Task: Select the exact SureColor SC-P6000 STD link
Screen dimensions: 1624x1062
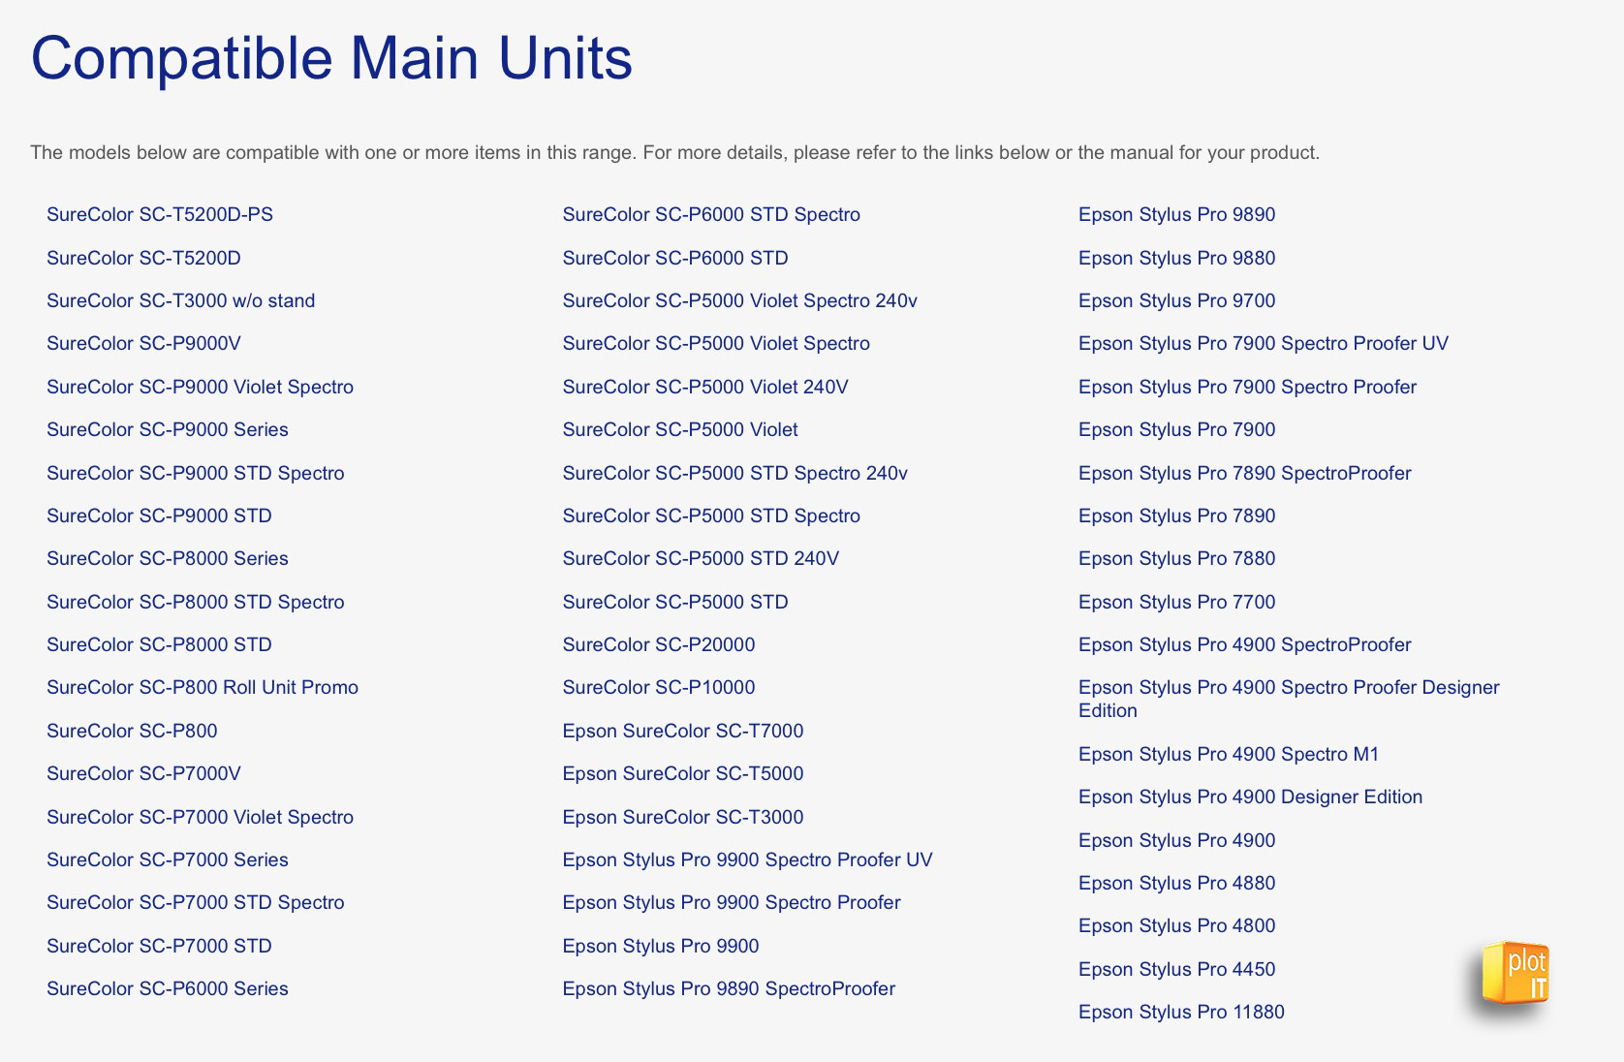Action: (x=675, y=258)
